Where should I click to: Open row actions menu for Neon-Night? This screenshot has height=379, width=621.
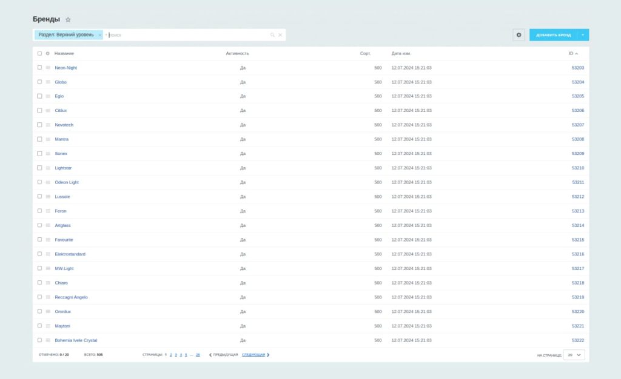pyautogui.click(x=48, y=68)
